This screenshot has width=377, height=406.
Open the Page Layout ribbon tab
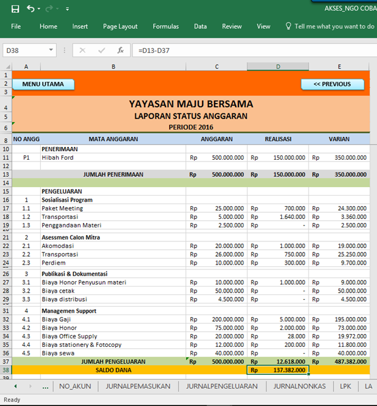pos(120,26)
